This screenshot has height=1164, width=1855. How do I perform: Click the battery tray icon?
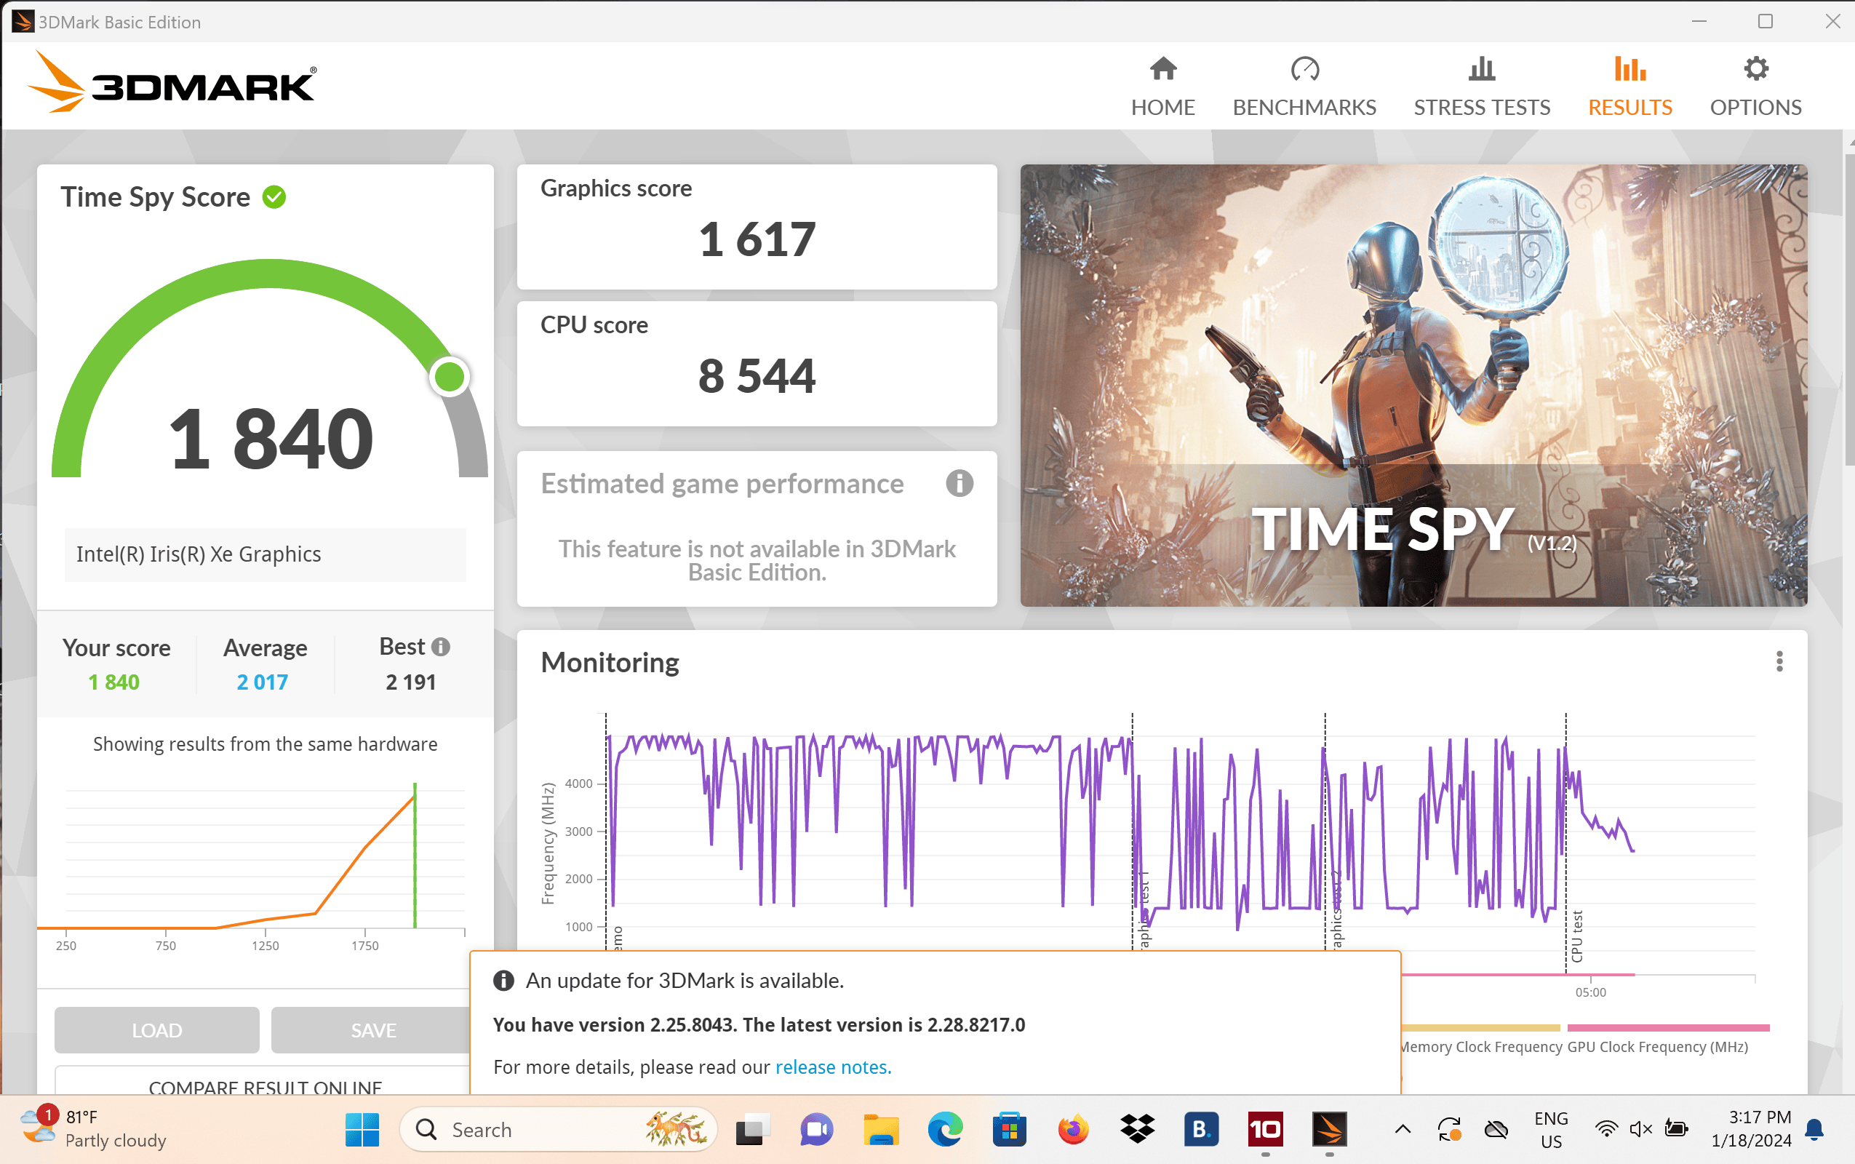pos(1675,1129)
